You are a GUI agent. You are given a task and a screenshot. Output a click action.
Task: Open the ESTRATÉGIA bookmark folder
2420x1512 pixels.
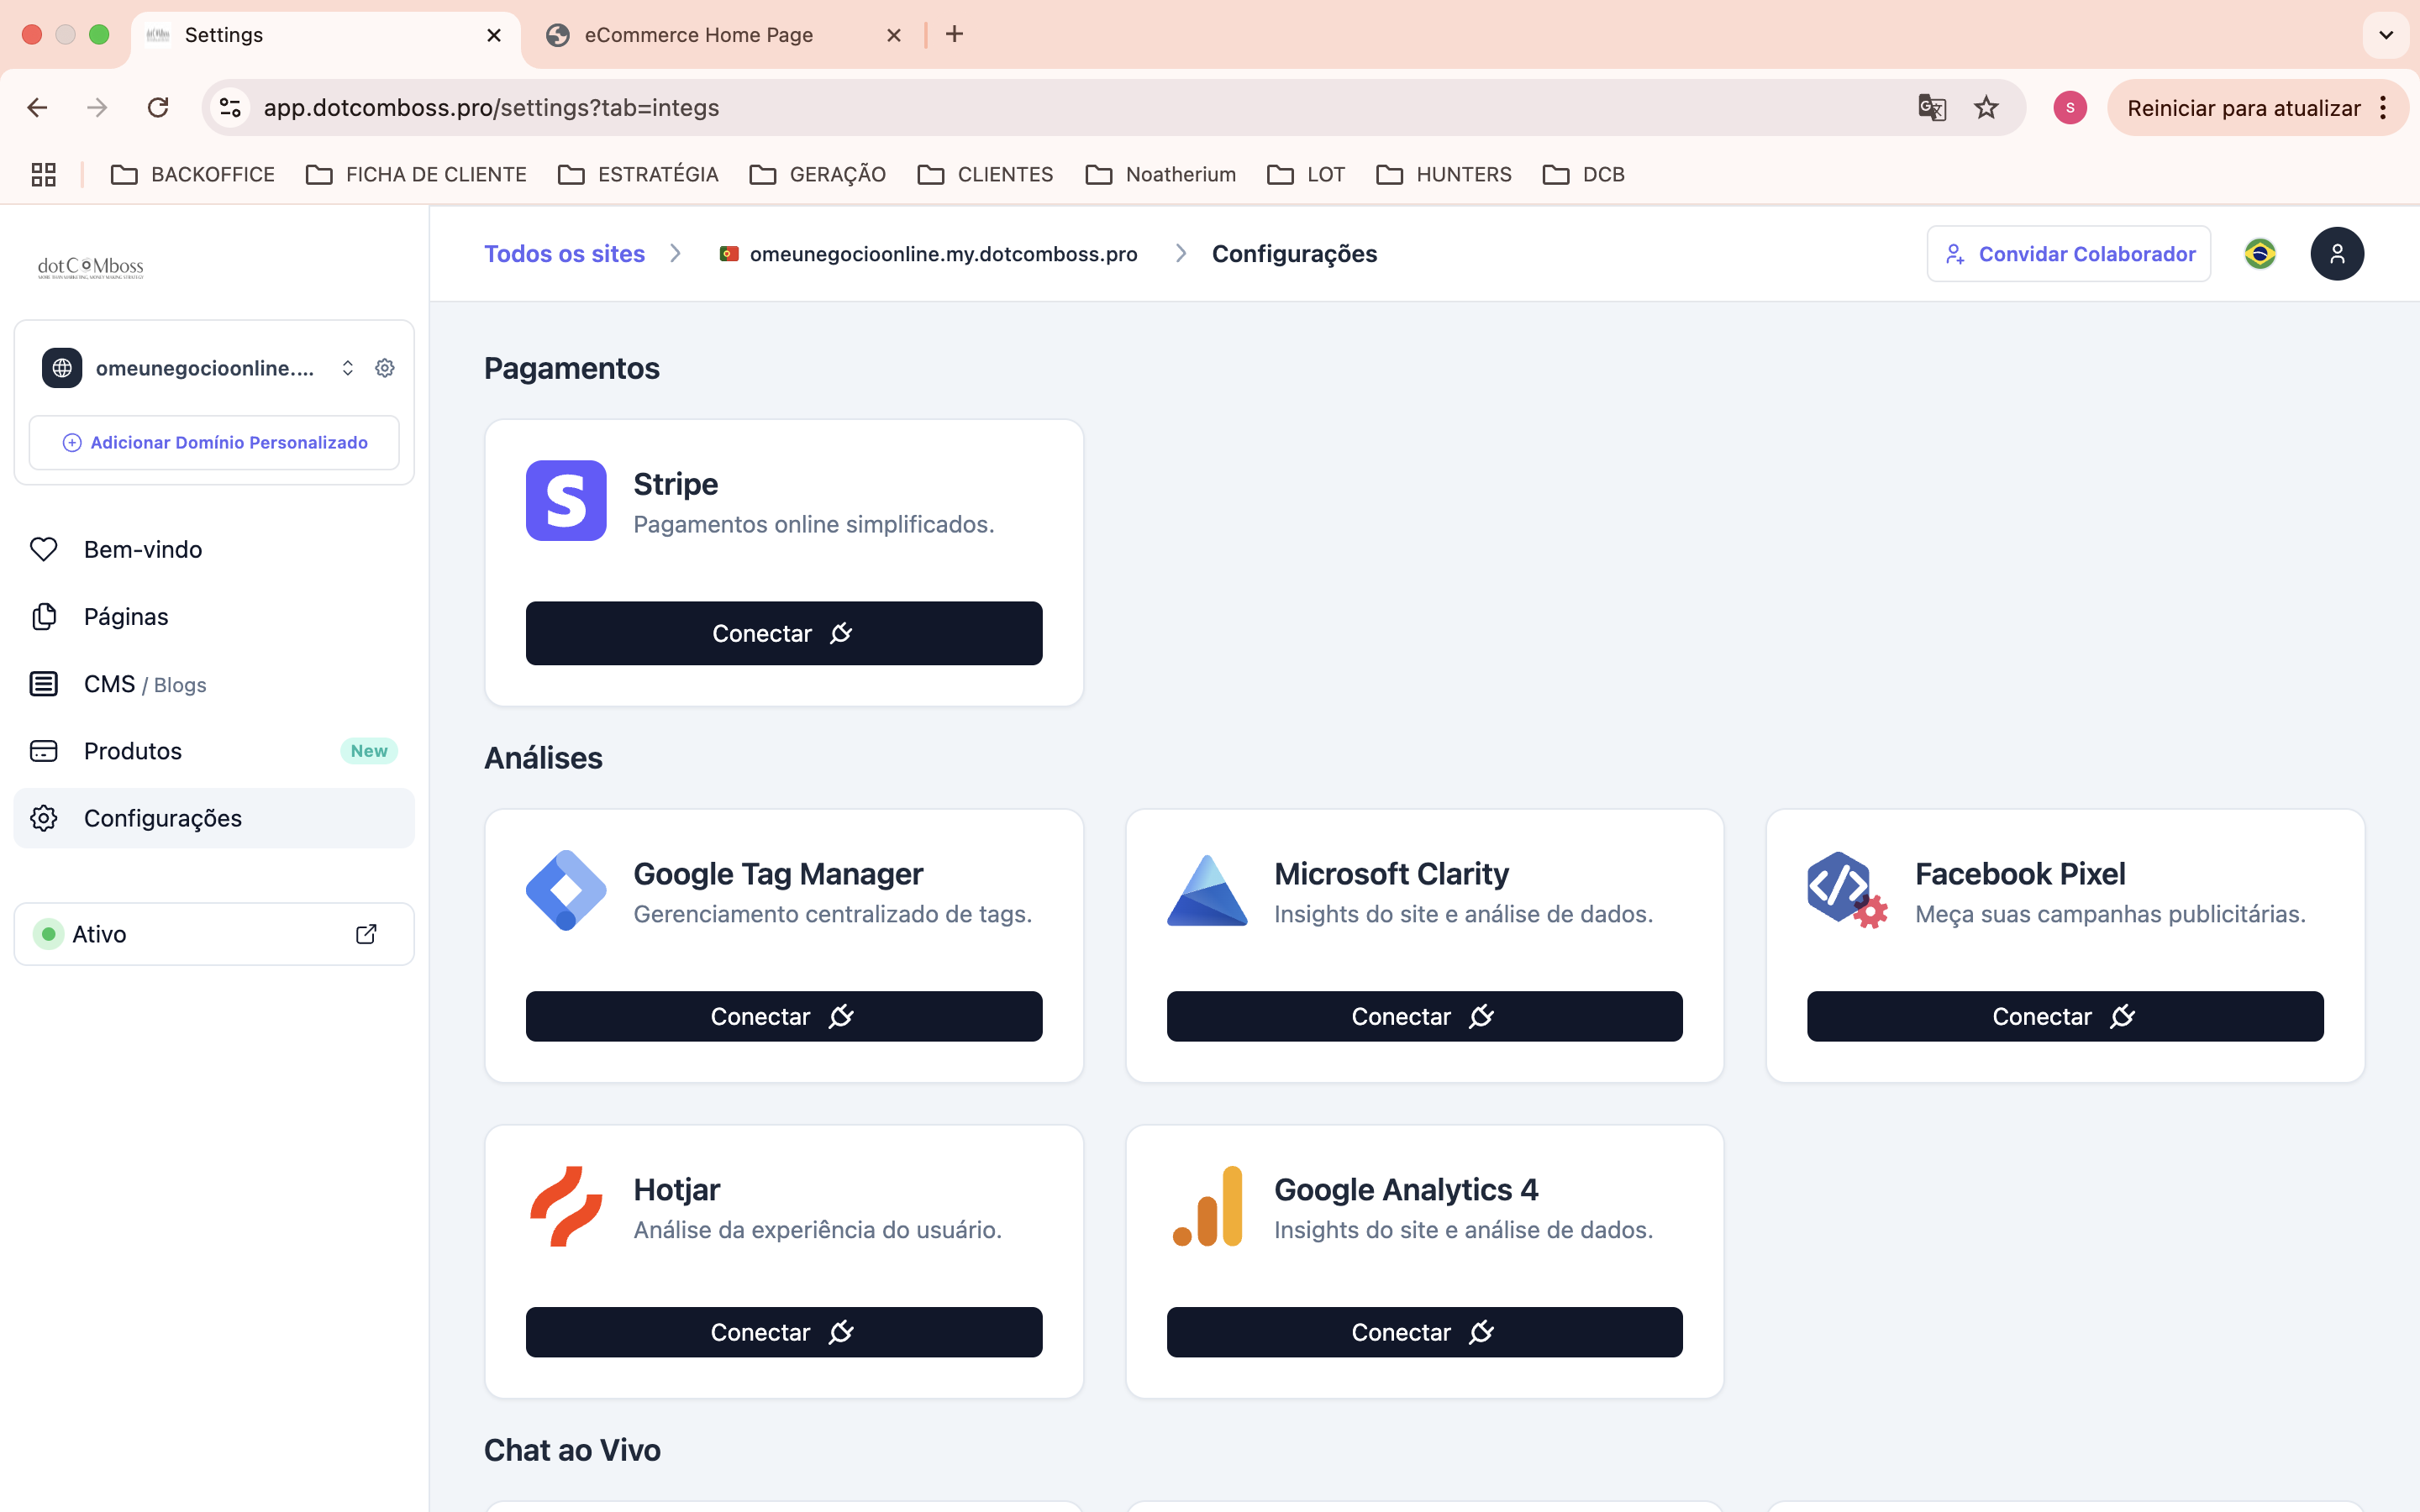[638, 174]
